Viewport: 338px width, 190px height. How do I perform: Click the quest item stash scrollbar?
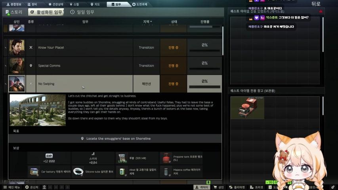(323, 106)
